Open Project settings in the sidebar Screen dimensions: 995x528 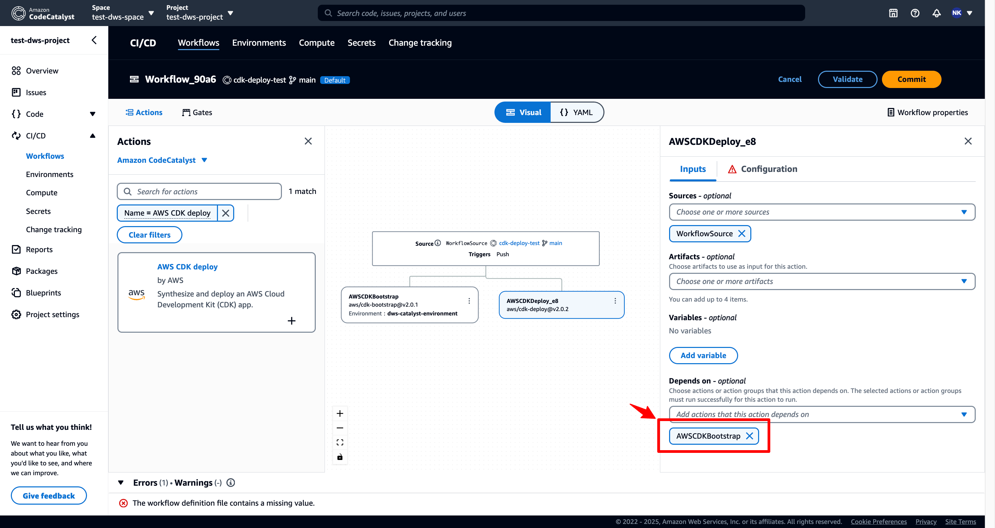[52, 314]
